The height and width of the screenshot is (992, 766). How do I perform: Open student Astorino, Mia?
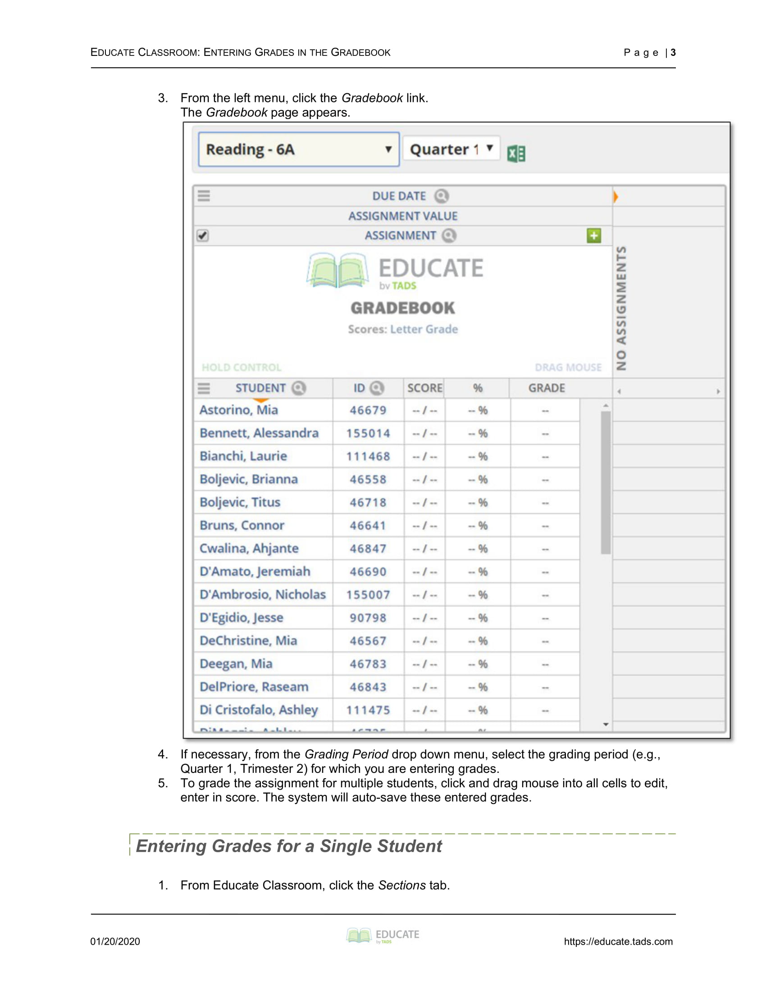(x=239, y=410)
